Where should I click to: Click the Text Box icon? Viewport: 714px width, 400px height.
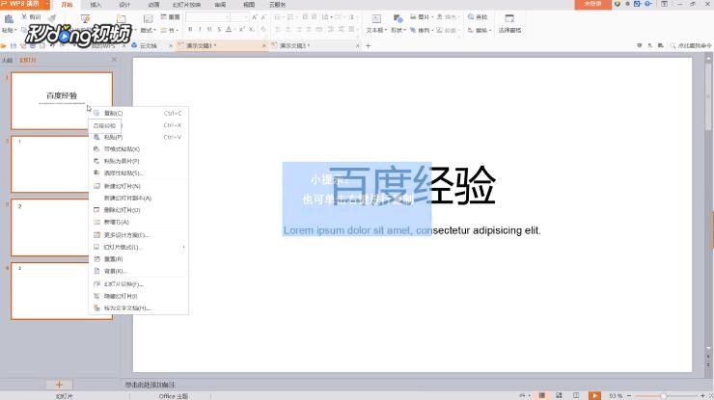tap(376, 18)
